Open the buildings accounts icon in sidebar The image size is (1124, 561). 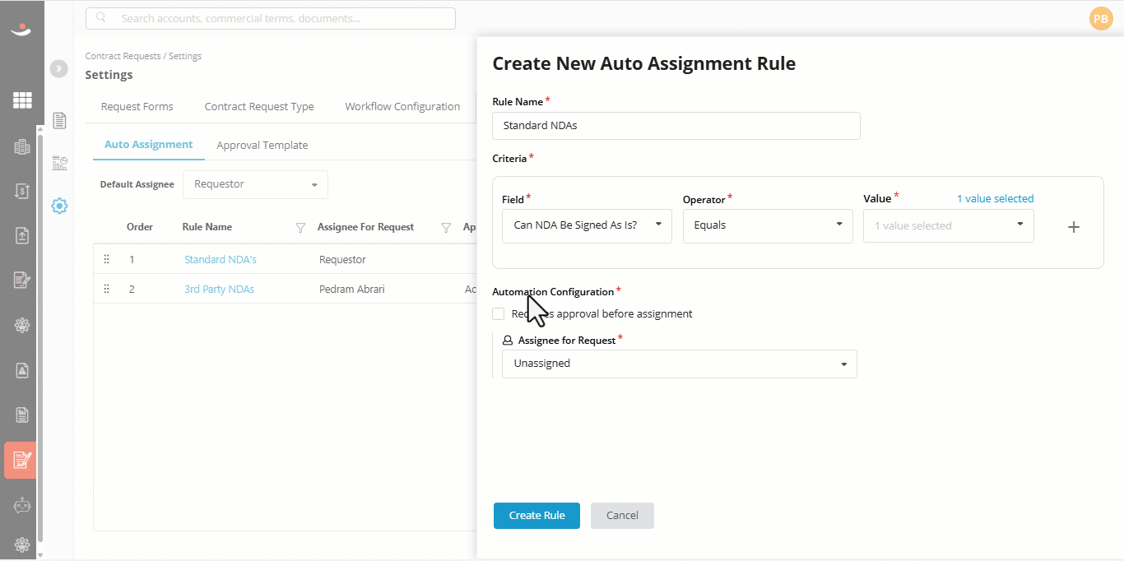[x=22, y=146]
